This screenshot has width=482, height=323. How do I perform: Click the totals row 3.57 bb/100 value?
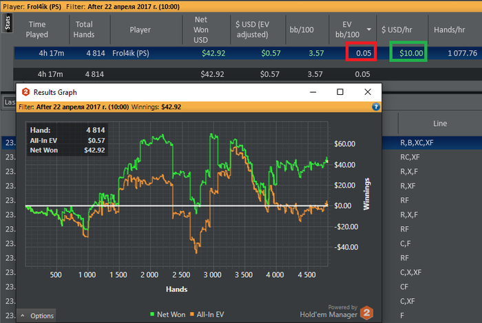[x=315, y=74]
